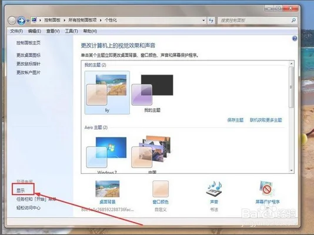Click the magnifier search icon

(x=293, y=20)
